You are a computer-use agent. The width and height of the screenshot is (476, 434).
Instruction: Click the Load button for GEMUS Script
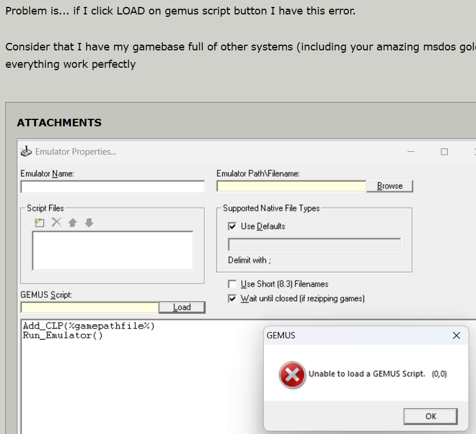pyautogui.click(x=182, y=307)
